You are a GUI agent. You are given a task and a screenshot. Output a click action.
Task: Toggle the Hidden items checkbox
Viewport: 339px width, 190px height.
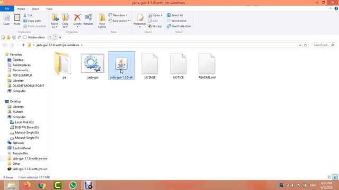point(25,37)
